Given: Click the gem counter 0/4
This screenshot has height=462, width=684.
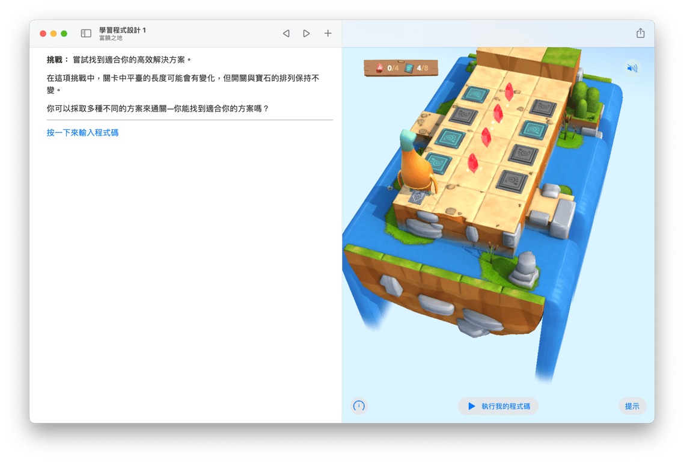Looking at the screenshot, I should tap(387, 68).
